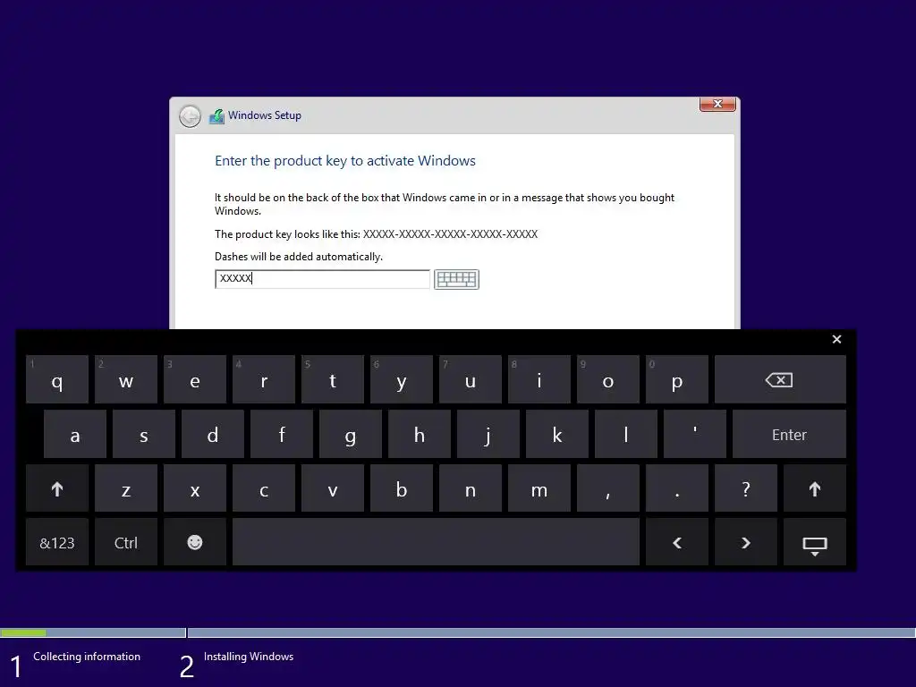Tap the z key
The height and width of the screenshot is (687, 916).
click(125, 489)
